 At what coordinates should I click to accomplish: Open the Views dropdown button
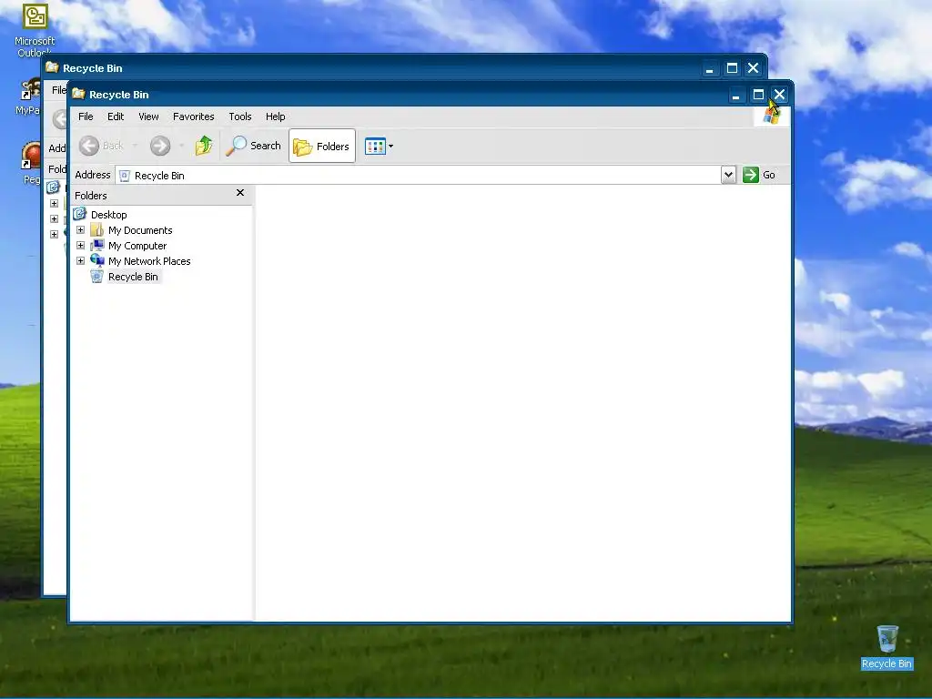point(380,146)
